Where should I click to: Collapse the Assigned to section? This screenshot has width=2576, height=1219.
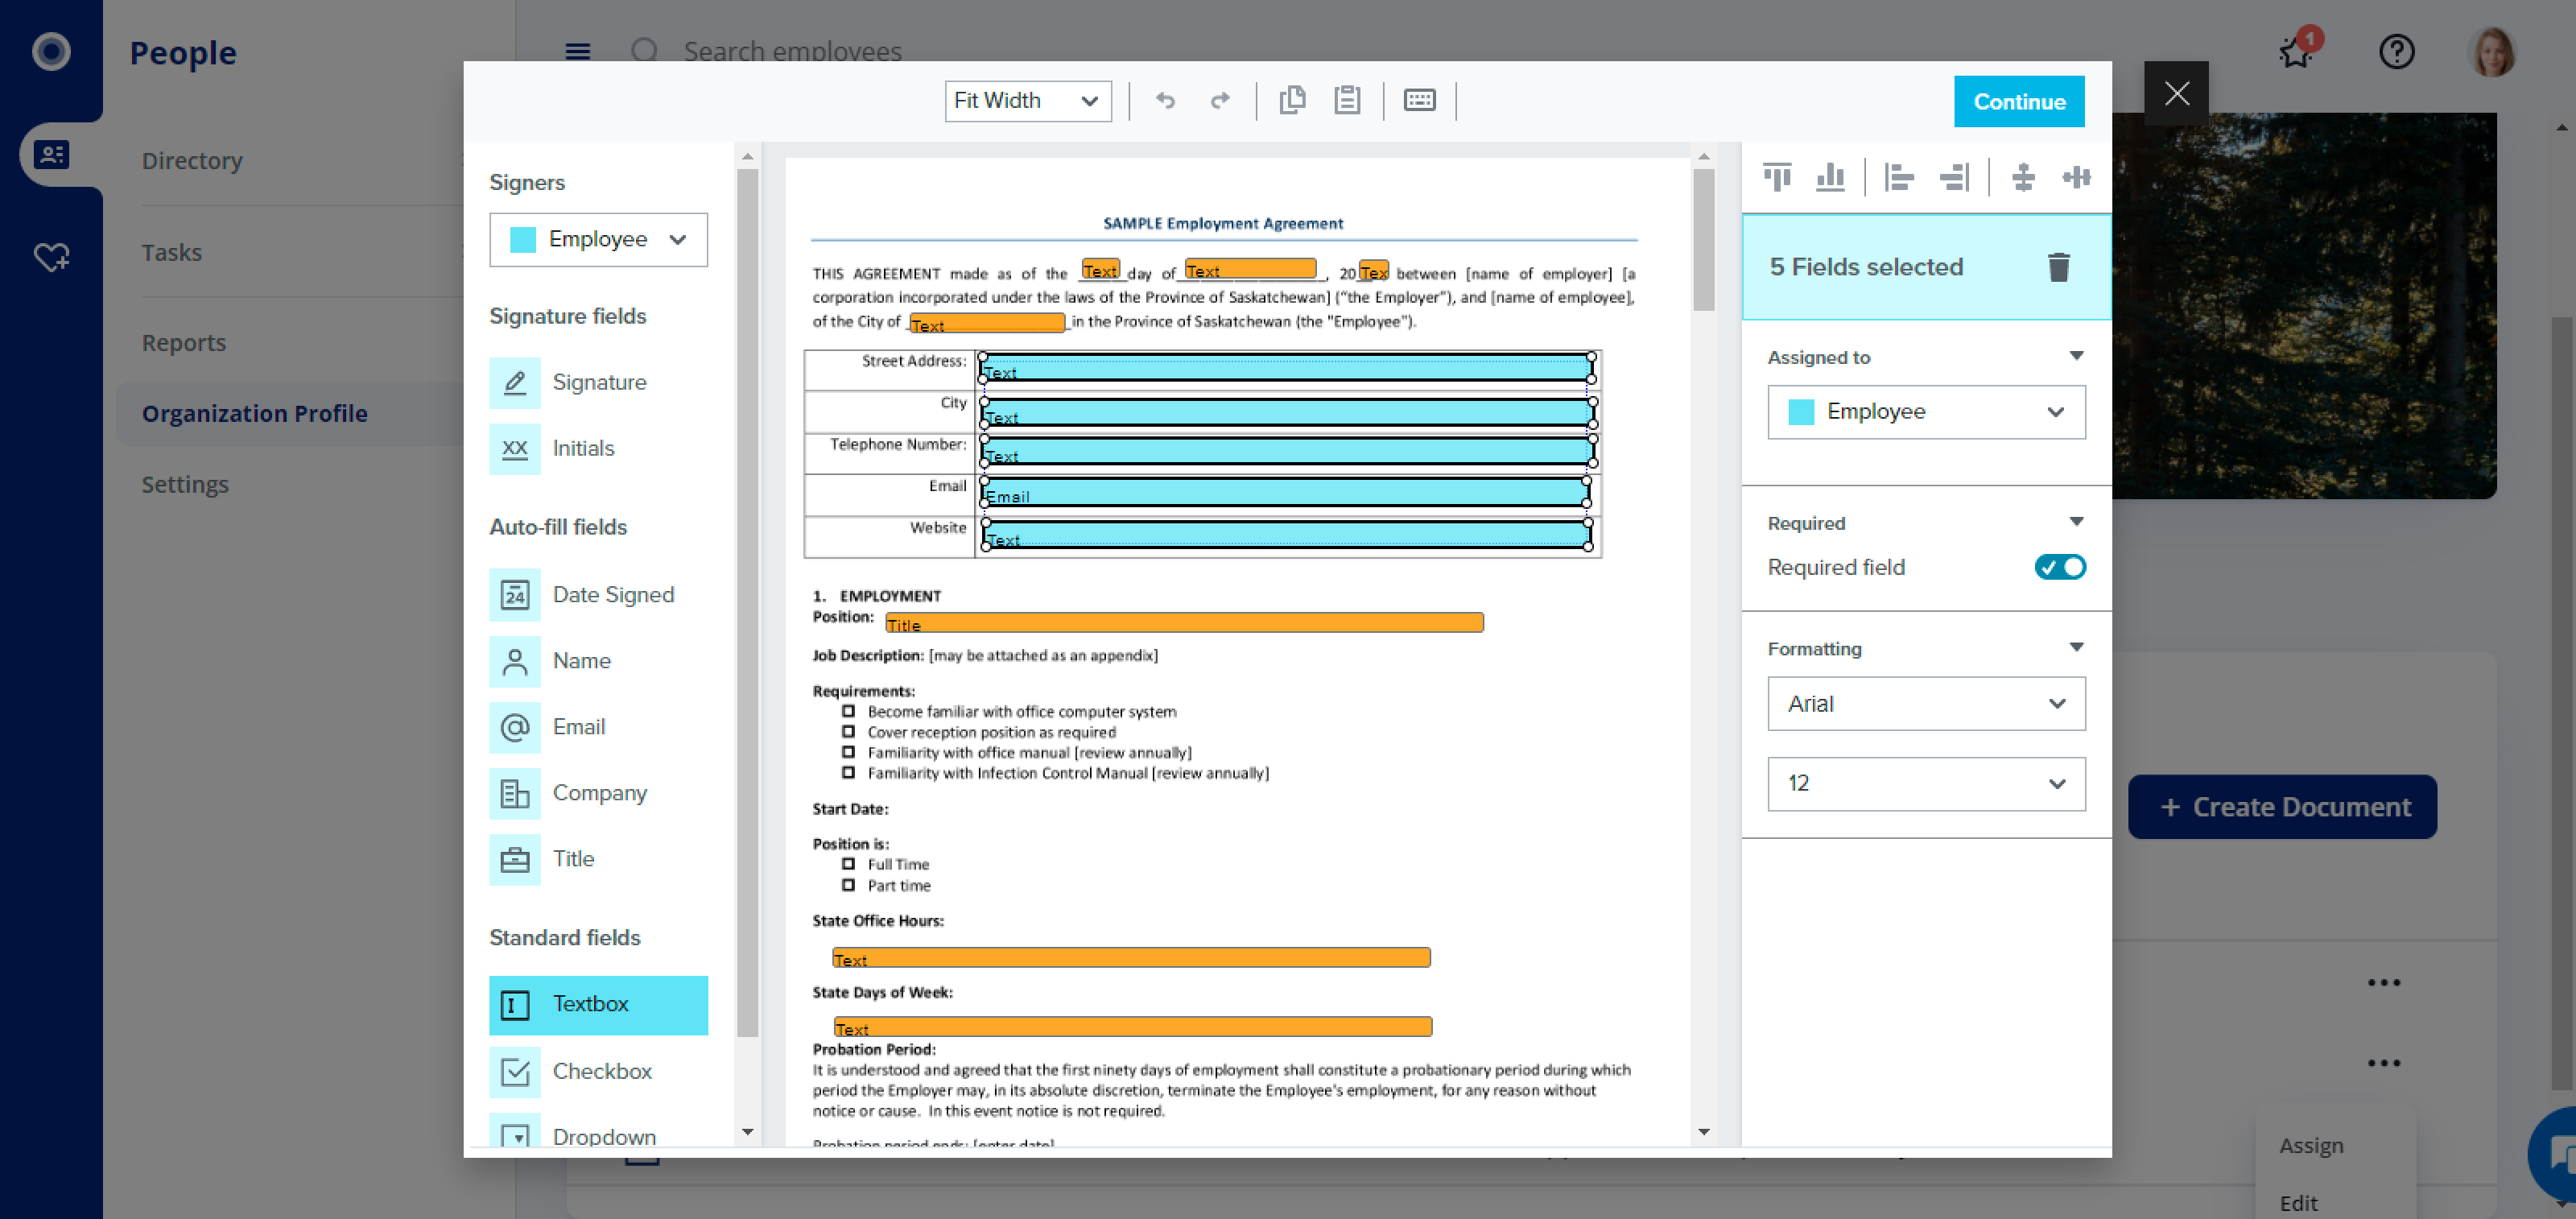click(2076, 356)
